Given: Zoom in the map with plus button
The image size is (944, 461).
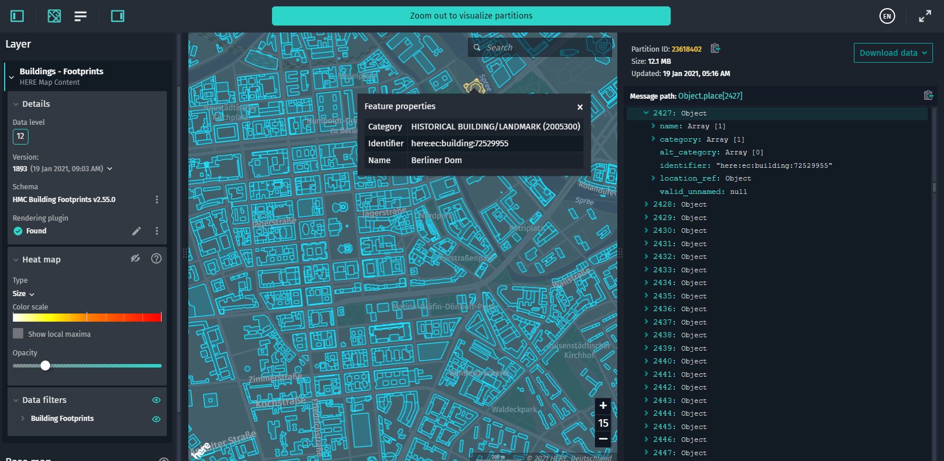Looking at the screenshot, I should pos(603,406).
